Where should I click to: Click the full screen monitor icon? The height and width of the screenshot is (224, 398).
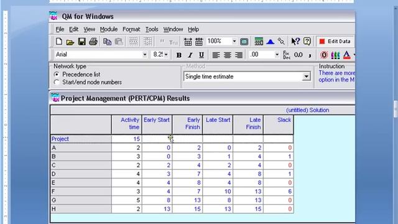pos(244,42)
